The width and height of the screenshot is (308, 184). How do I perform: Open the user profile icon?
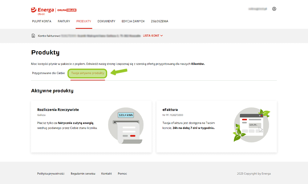(x=274, y=9)
